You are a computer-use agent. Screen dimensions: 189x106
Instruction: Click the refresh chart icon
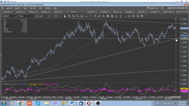coord(56,16)
